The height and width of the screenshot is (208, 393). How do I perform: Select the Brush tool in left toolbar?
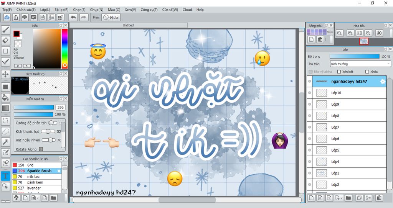point(5,30)
